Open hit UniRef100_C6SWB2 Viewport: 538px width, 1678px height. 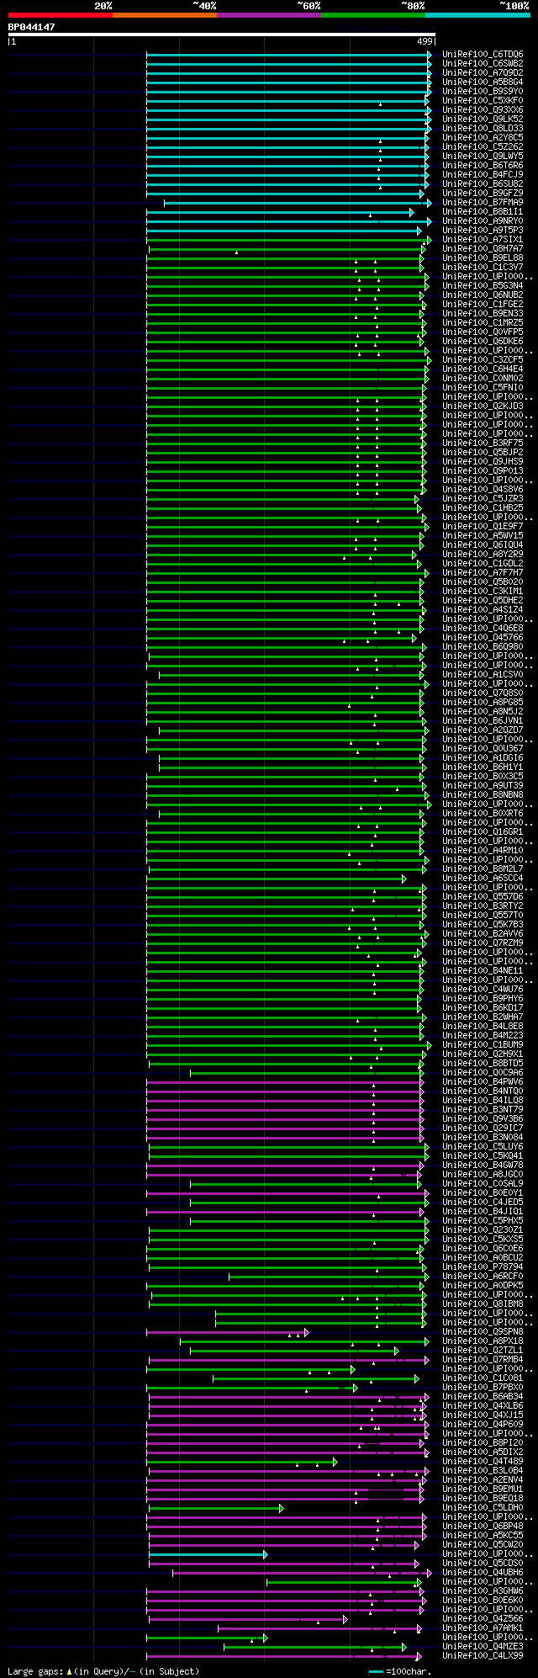coord(483,63)
